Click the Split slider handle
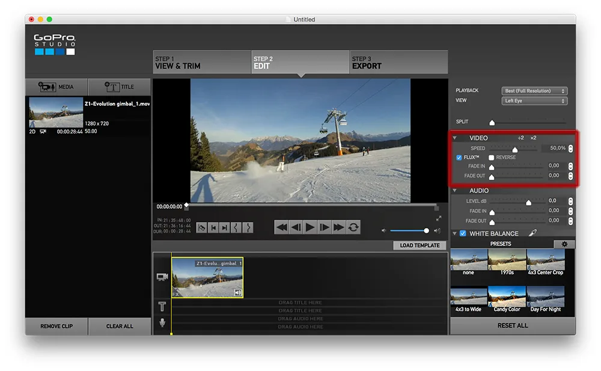 tap(492, 123)
